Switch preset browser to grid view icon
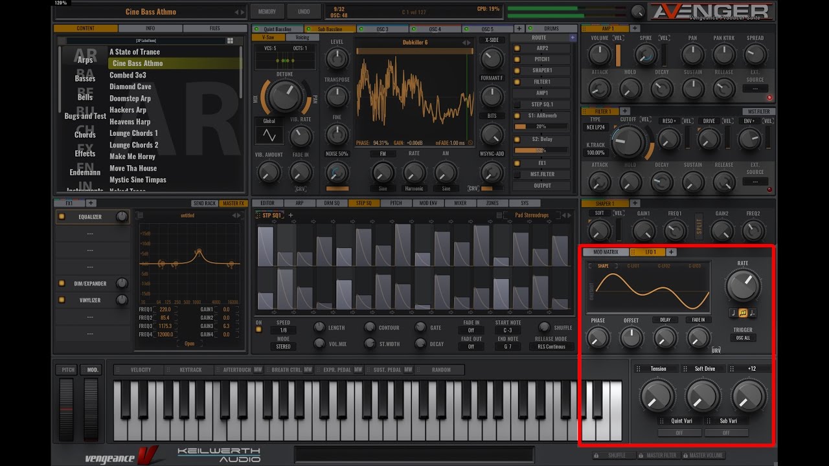829x466 pixels. (x=230, y=41)
